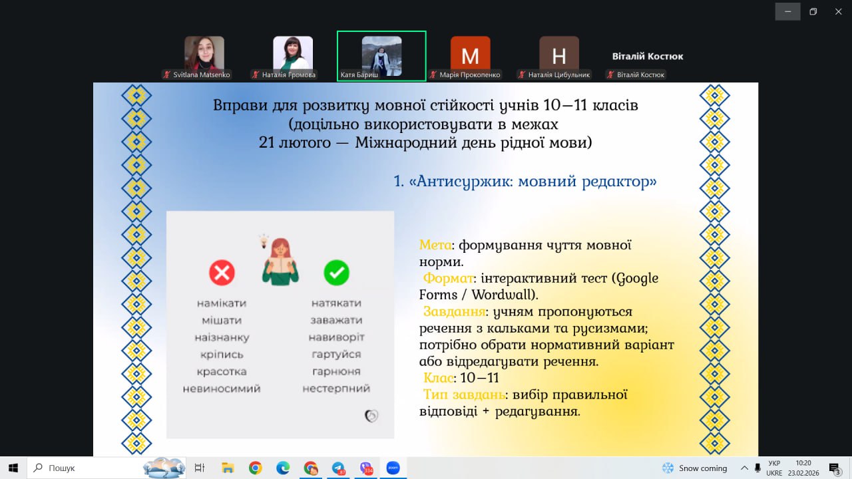Click the Task View icon
Image resolution: width=852 pixels, height=479 pixels.
[199, 468]
